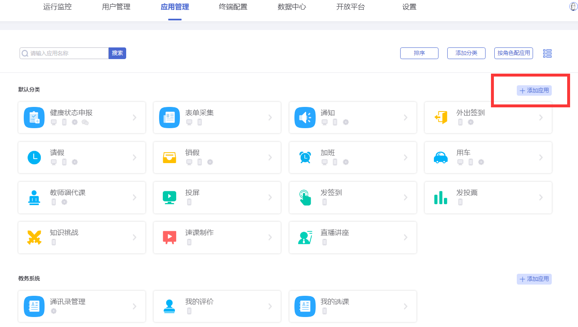The height and width of the screenshot is (327, 578).
Task: Click the 通讯录管理 app name text
Action: pyautogui.click(x=68, y=302)
